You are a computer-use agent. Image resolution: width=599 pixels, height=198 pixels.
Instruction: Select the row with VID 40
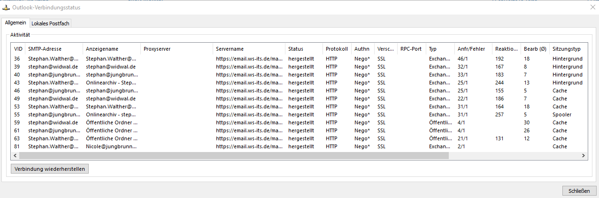click(299, 75)
